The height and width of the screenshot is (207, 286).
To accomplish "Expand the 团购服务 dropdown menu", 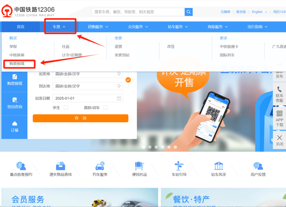I will (x=98, y=27).
